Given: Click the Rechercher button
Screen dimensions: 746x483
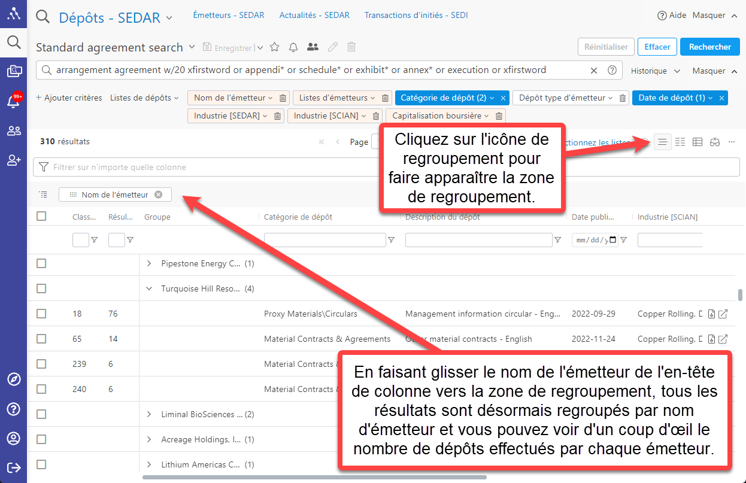Looking at the screenshot, I should pyautogui.click(x=710, y=47).
